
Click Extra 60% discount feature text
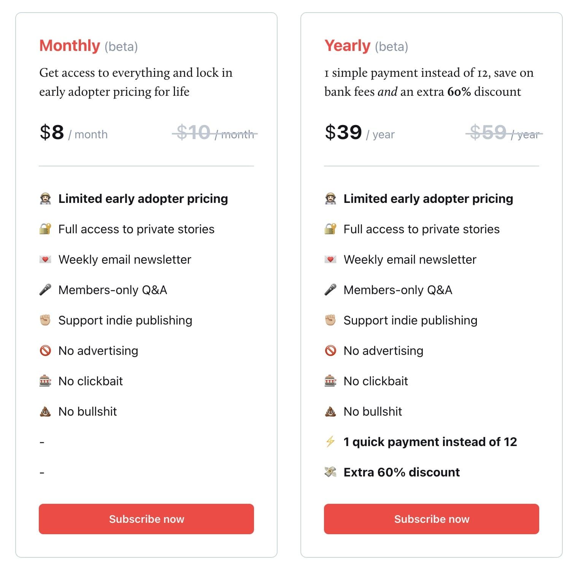click(402, 472)
